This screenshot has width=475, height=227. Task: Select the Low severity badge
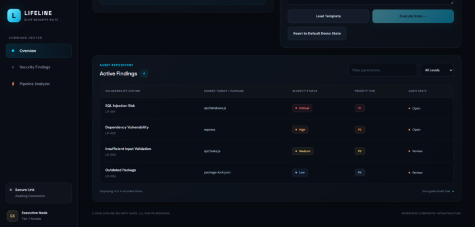[x=300, y=172]
